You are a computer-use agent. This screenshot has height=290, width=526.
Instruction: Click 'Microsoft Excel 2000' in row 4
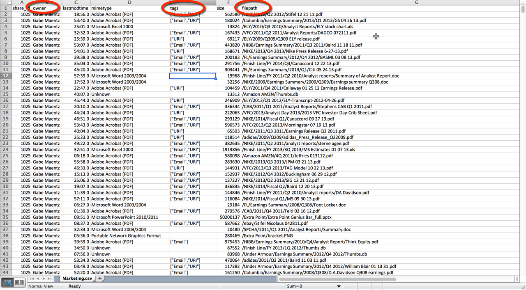[129, 27]
